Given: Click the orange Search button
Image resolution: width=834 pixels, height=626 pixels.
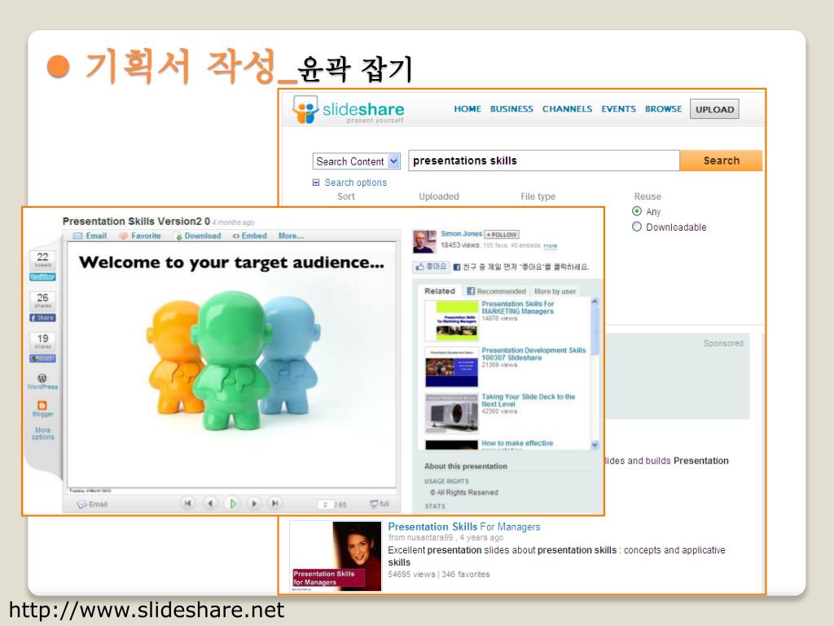Looking at the screenshot, I should pos(721,161).
